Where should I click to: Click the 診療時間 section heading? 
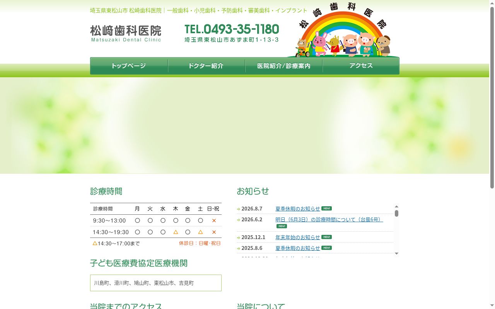(106, 191)
